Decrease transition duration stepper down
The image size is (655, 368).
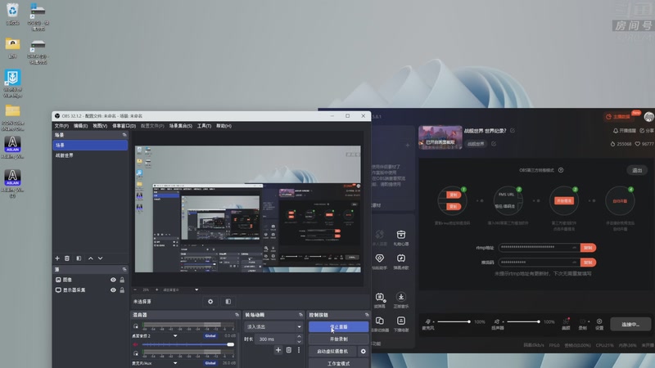(299, 342)
